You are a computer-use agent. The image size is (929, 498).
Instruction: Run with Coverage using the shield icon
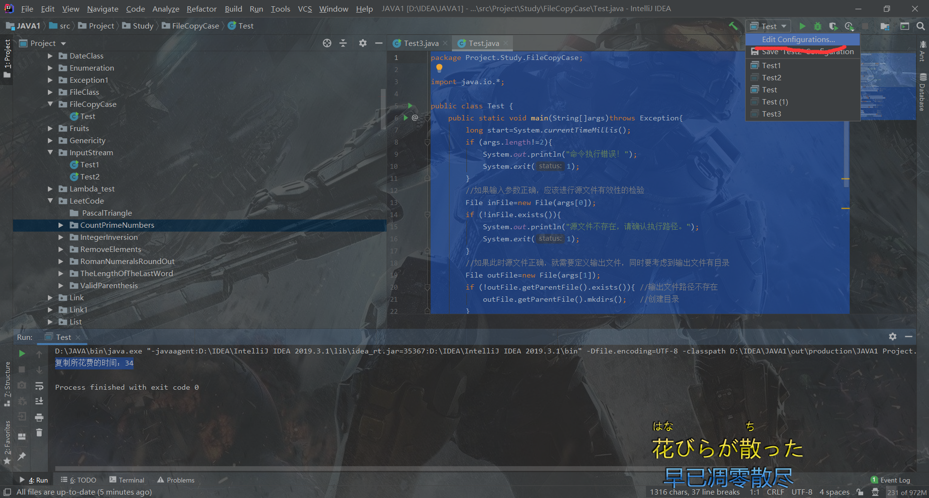[833, 26]
